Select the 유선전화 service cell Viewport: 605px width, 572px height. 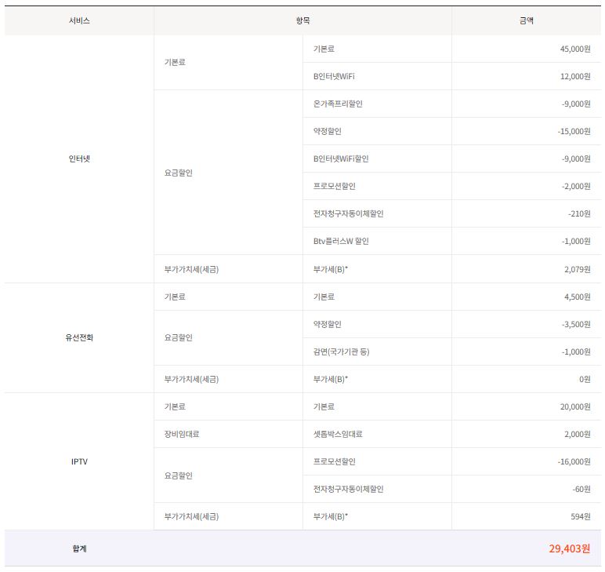[x=79, y=338]
